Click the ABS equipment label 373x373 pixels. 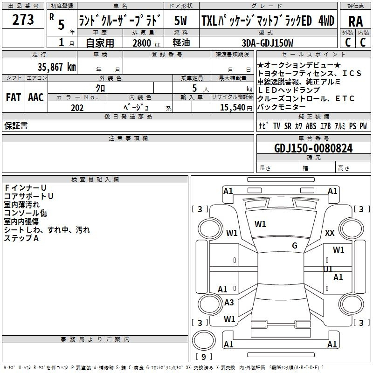click(x=311, y=126)
